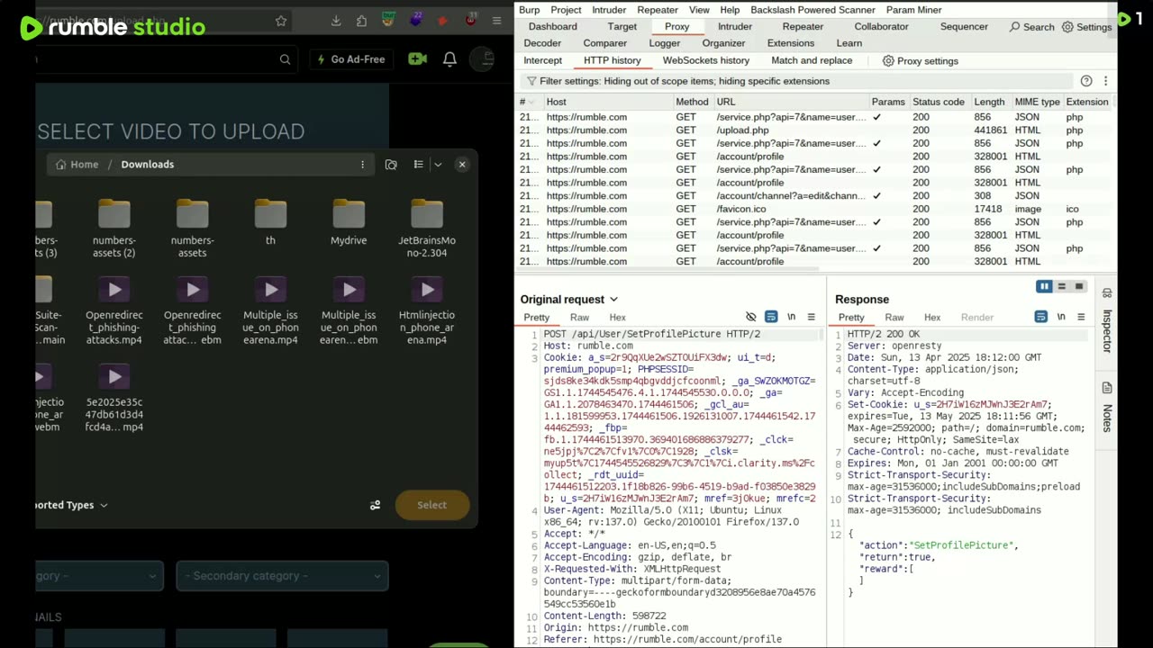1153x648 pixels.
Task: Switch request view to Hex tab
Action: (x=617, y=317)
